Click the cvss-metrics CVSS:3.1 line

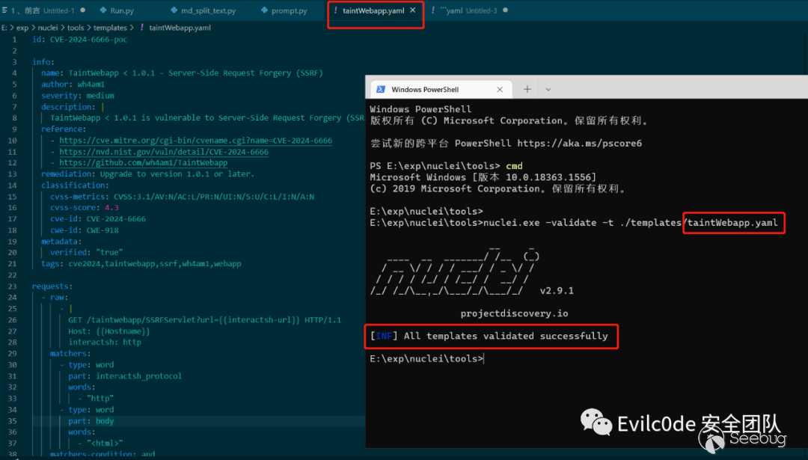[x=182, y=197]
